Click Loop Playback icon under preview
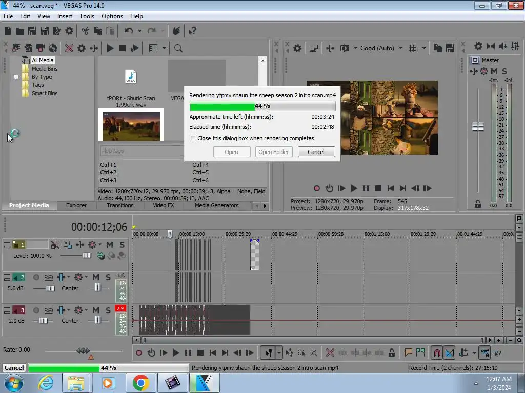Image resolution: width=525 pixels, height=393 pixels. (x=330, y=188)
